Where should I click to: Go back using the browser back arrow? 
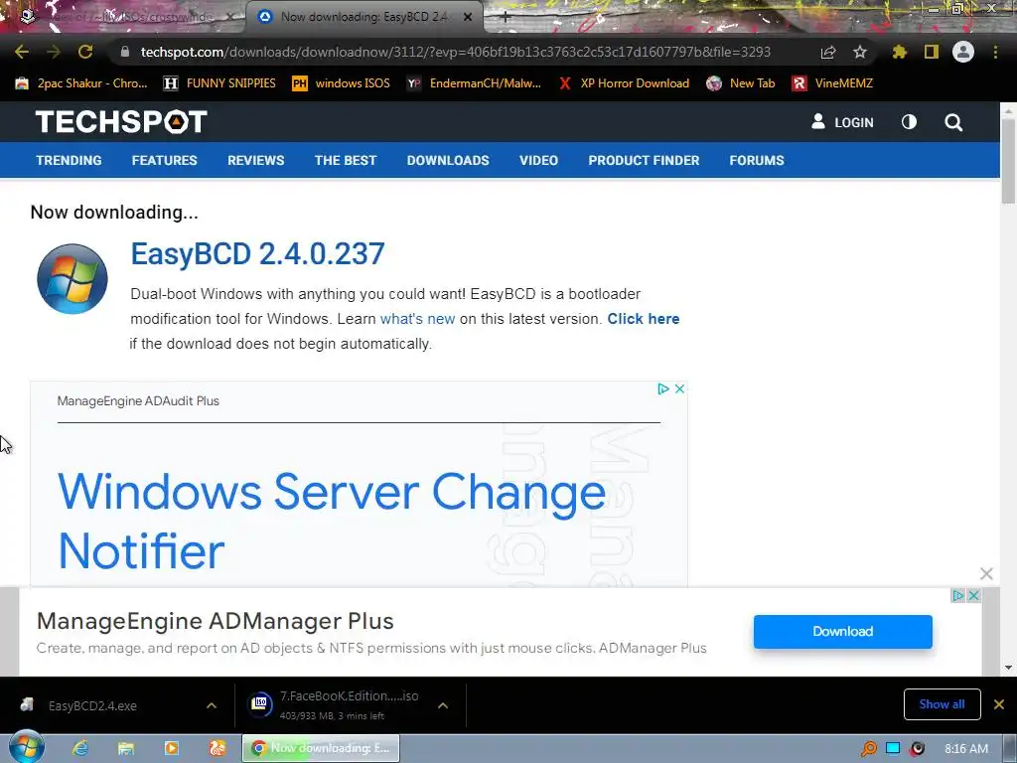pos(22,52)
